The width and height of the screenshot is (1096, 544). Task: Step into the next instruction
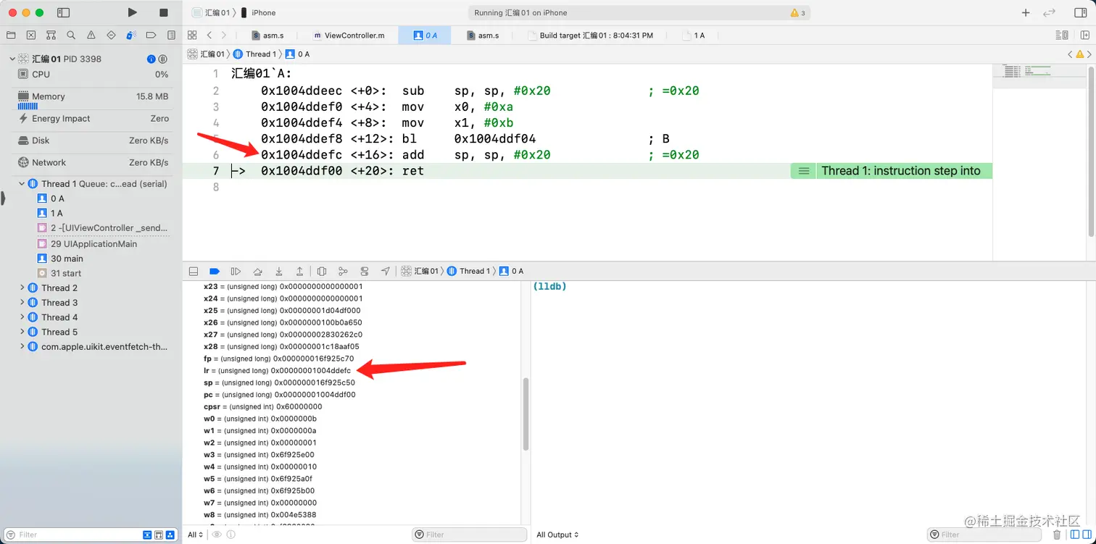click(278, 271)
